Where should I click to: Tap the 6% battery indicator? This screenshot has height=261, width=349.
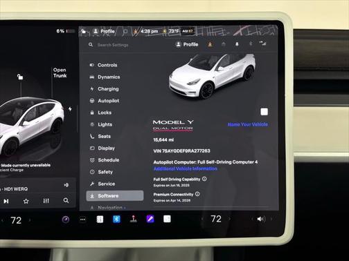pos(66,31)
